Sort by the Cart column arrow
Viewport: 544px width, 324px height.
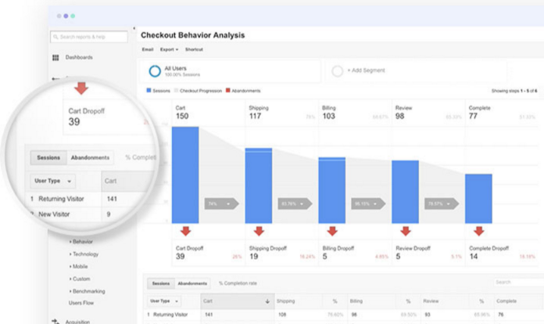267,301
